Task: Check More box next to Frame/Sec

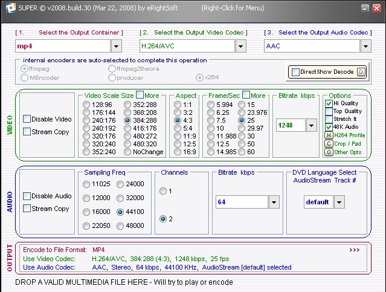Action: click(x=246, y=95)
